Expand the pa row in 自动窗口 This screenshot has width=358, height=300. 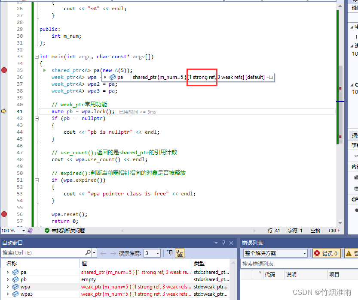[8, 272]
